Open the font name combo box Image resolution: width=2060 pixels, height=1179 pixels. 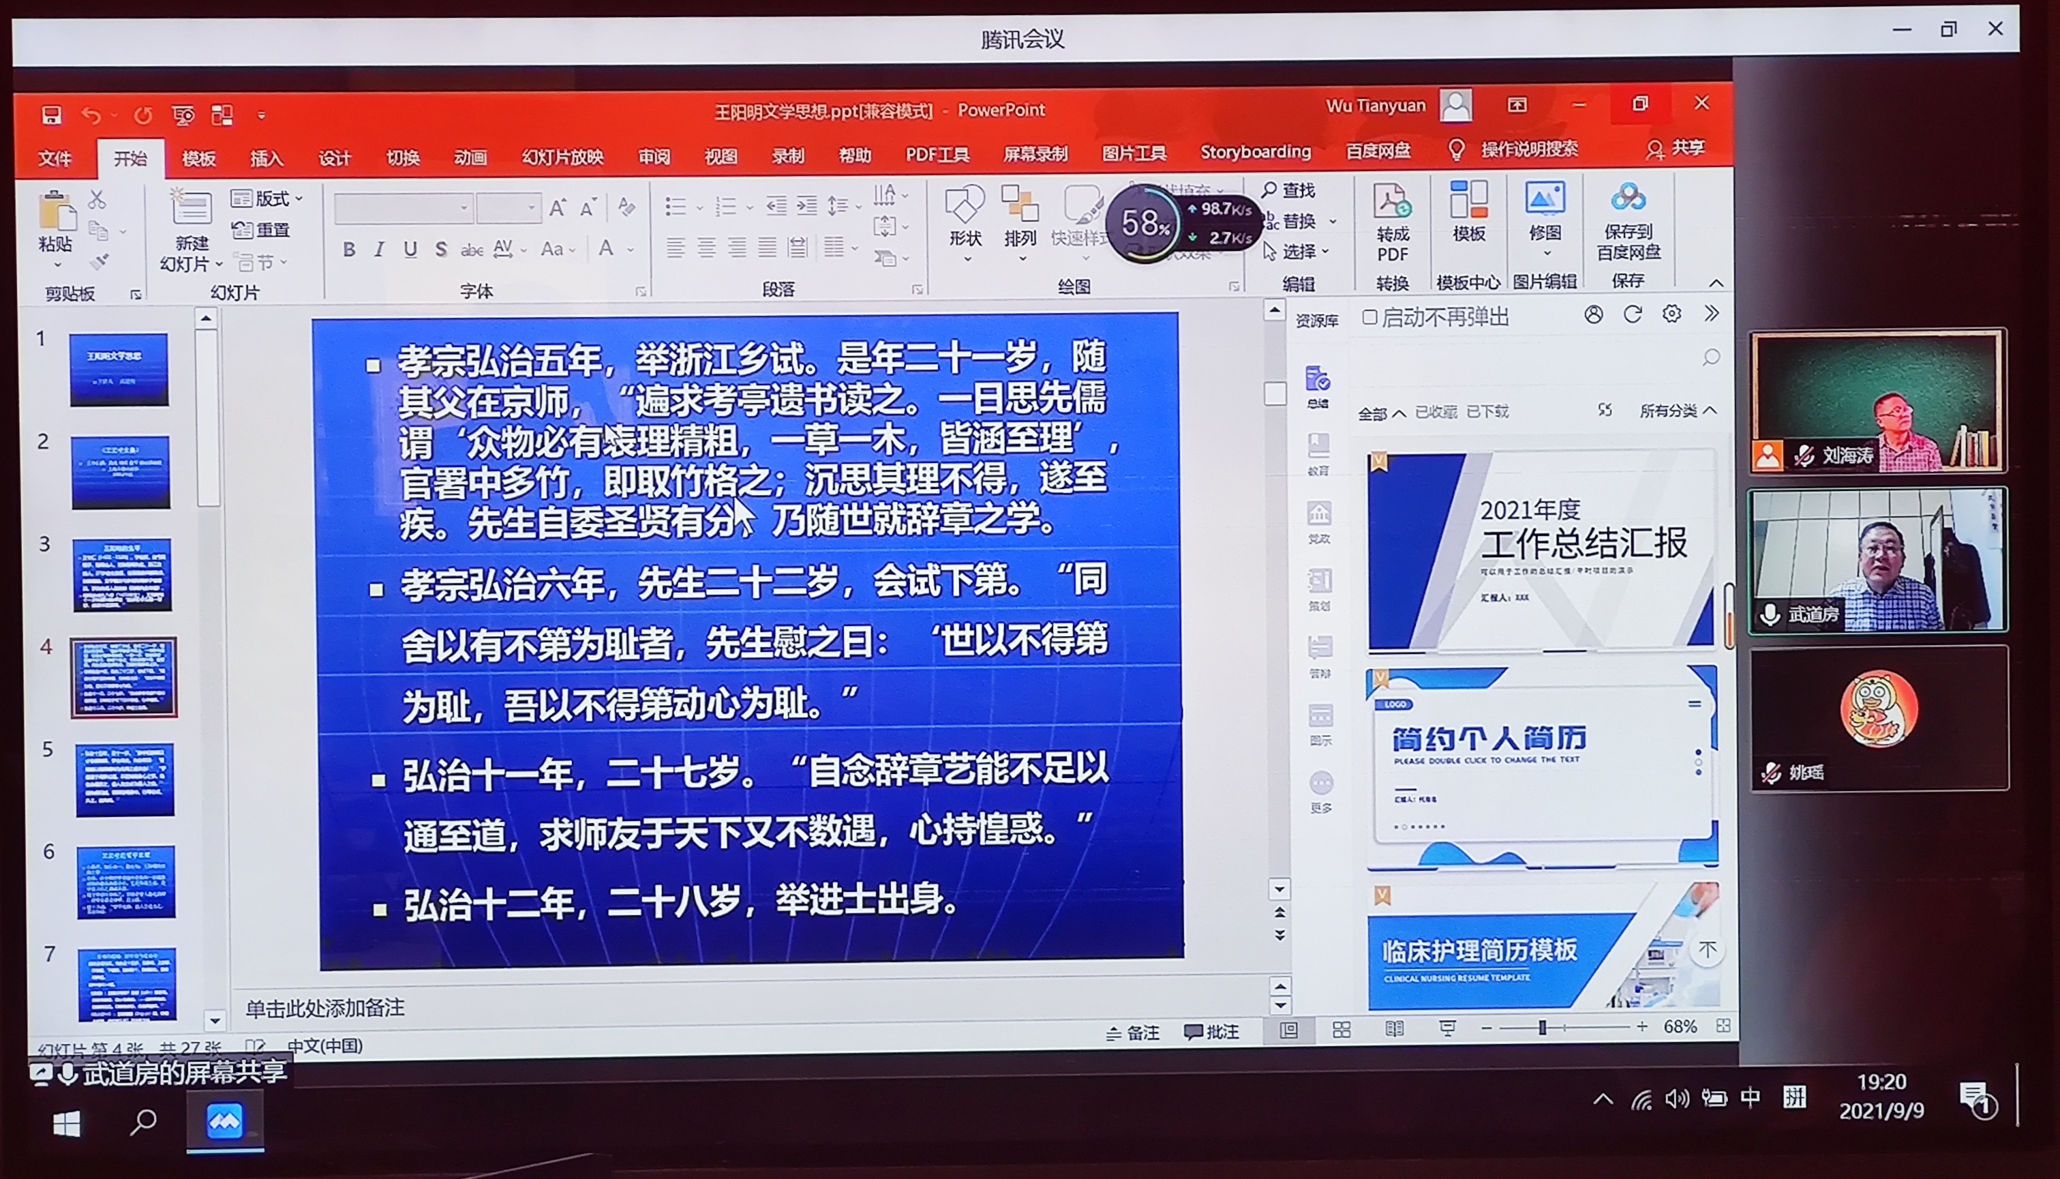coord(404,208)
